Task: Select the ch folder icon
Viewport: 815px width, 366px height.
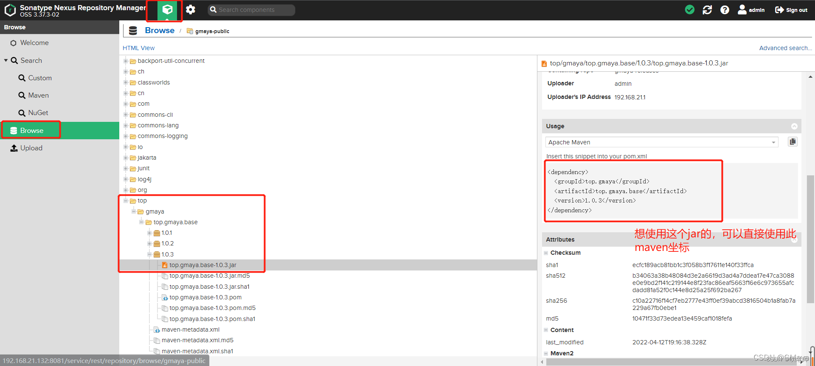Action: [133, 72]
